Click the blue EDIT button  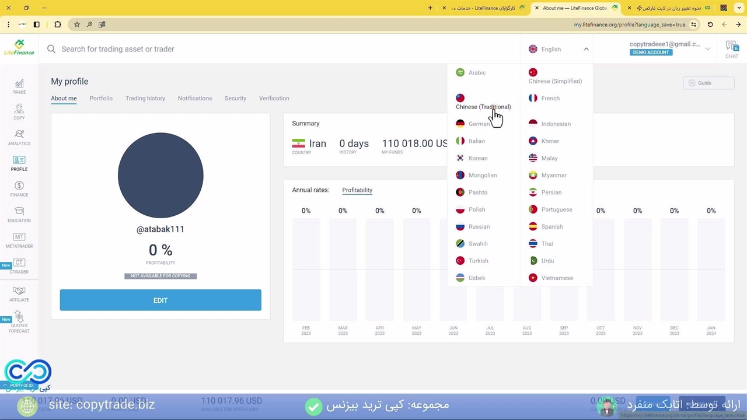(160, 300)
